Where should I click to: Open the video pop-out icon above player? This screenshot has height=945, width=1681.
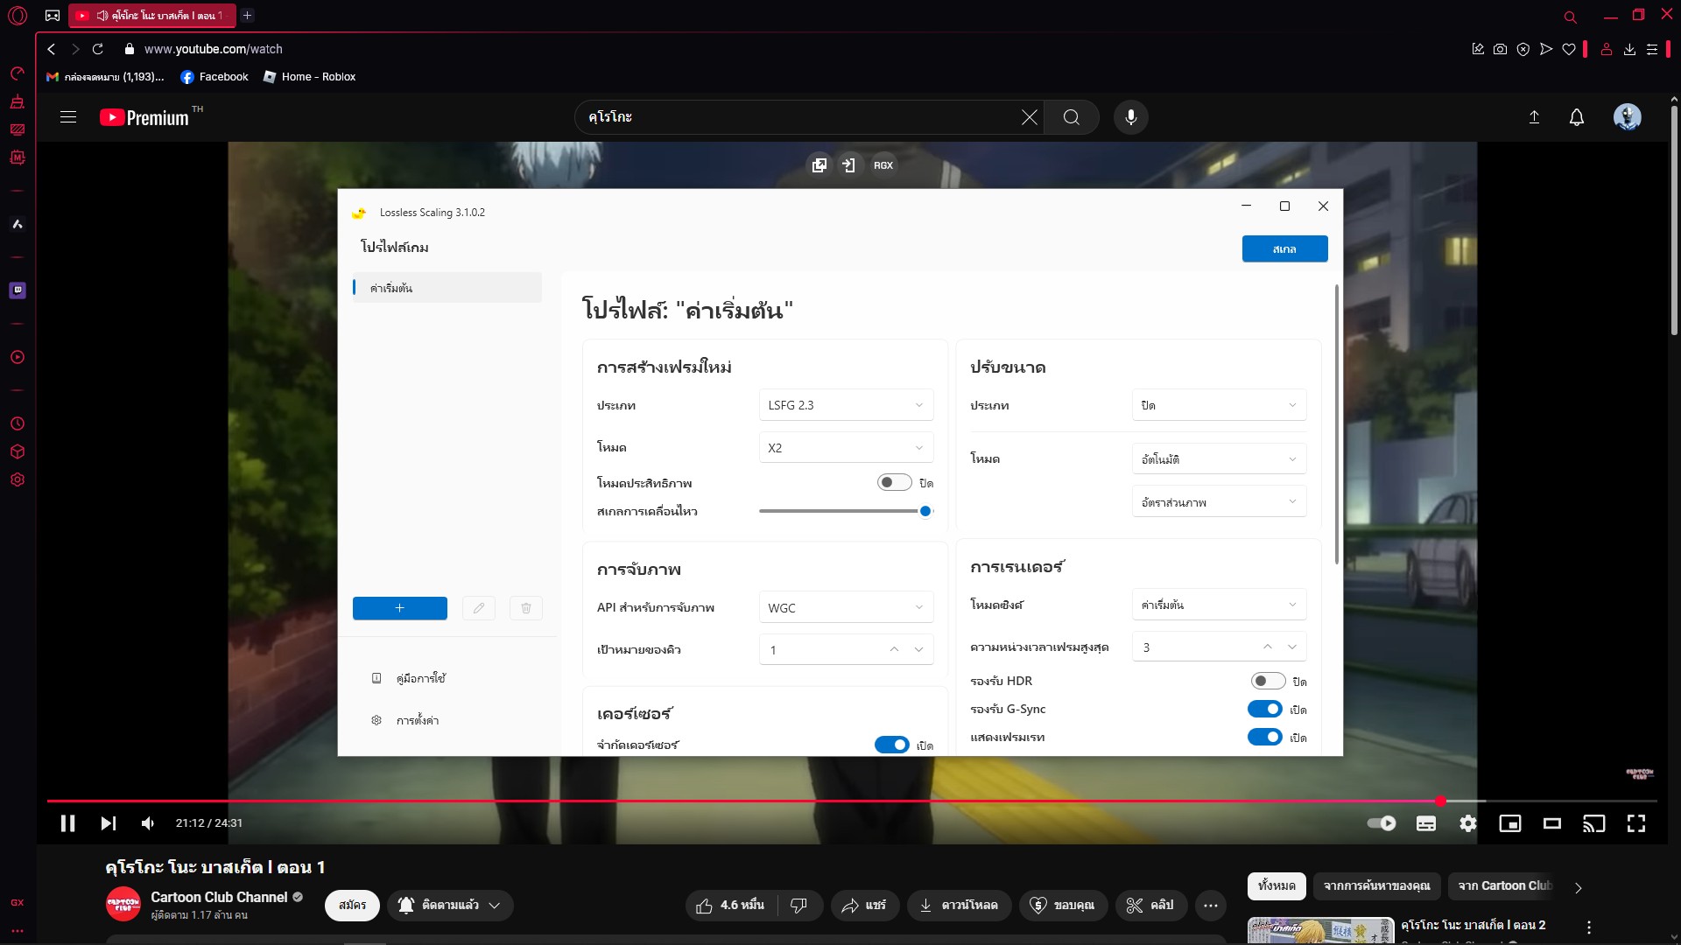(819, 165)
